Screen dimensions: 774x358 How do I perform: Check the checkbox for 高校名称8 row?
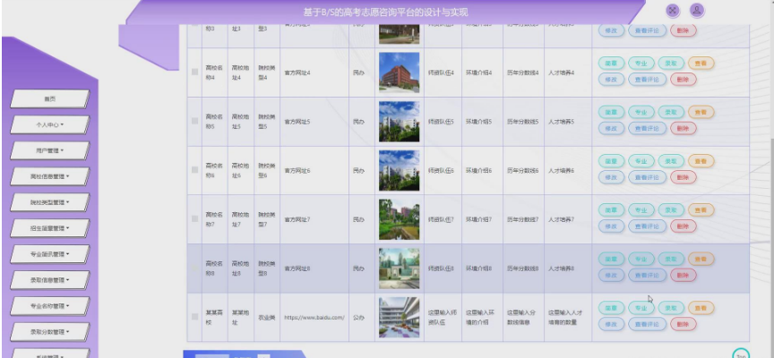[195, 268]
